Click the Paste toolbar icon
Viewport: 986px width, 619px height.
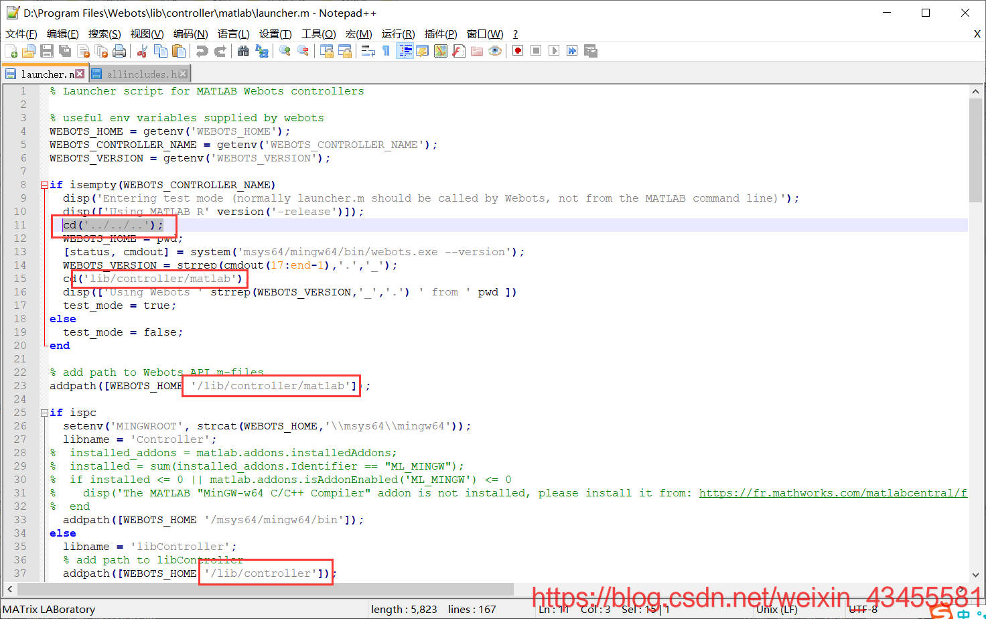(179, 51)
